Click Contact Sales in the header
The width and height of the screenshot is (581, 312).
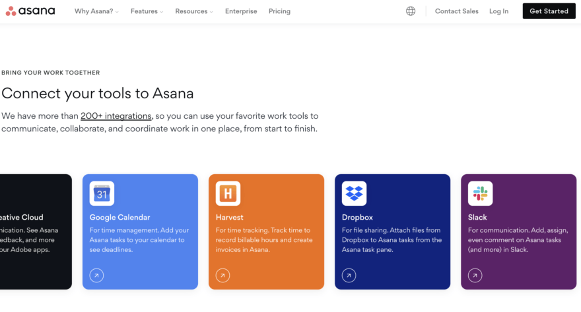(456, 11)
